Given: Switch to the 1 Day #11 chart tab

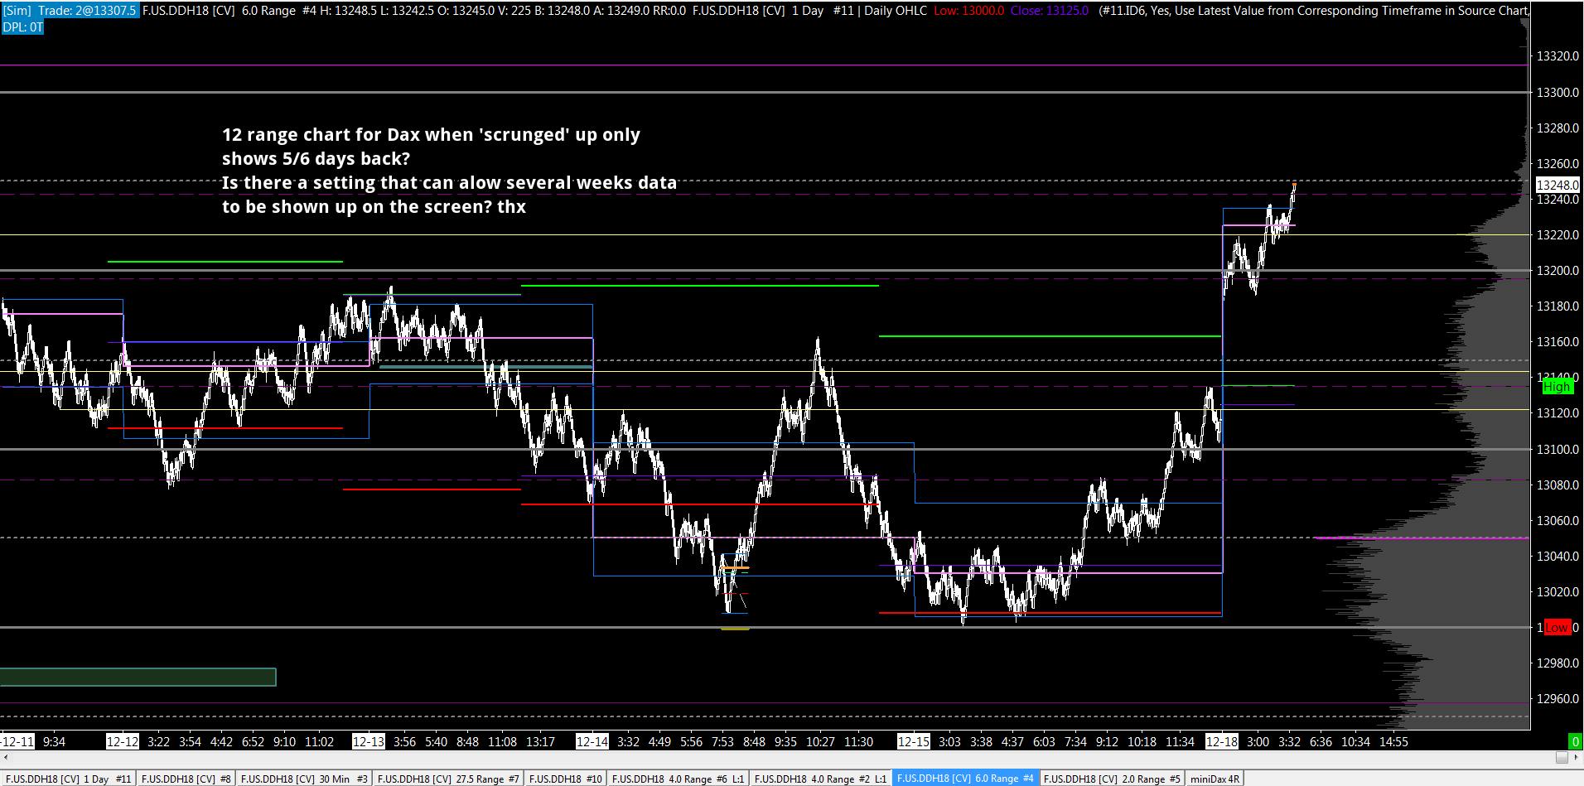Looking at the screenshot, I should pos(68,779).
